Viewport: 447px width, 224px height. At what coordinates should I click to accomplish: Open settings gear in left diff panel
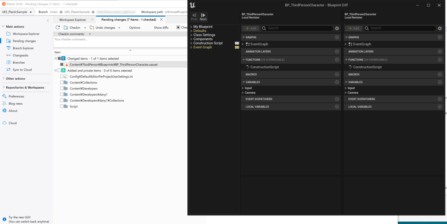[x=337, y=28]
